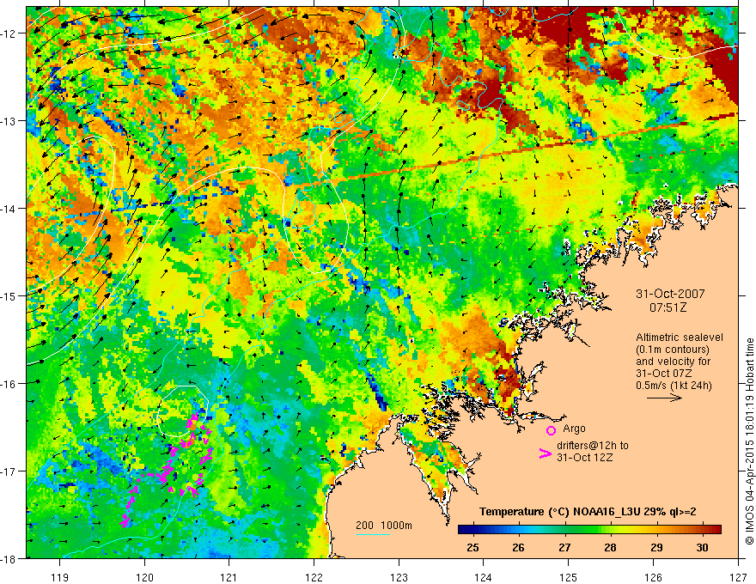Click the longitude axis label 123
Viewport: 756px width, 584px height.
pyautogui.click(x=399, y=577)
